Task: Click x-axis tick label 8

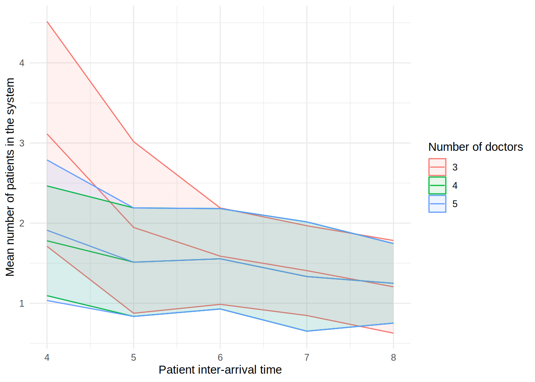Action: coord(393,358)
